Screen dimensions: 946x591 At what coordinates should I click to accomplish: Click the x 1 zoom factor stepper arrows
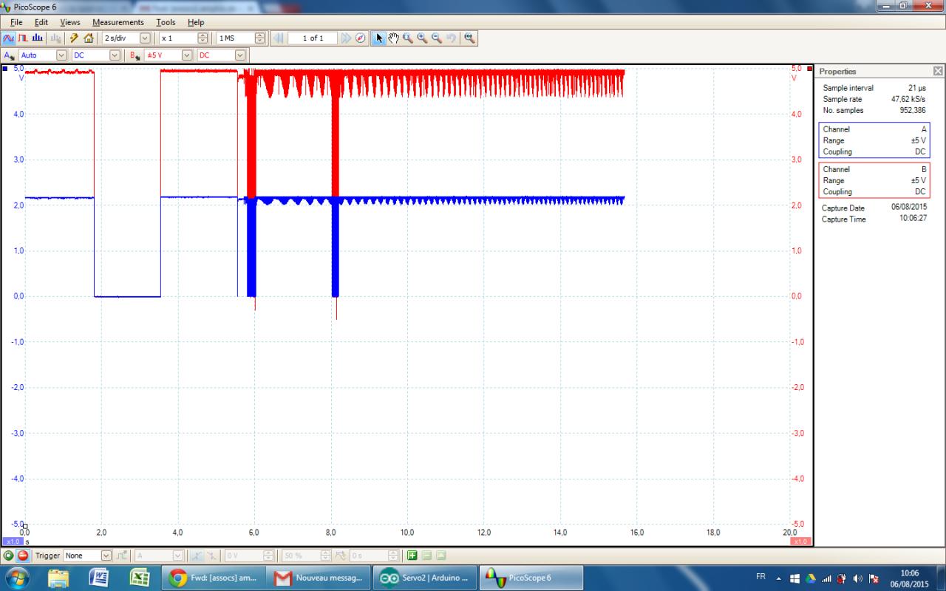203,38
